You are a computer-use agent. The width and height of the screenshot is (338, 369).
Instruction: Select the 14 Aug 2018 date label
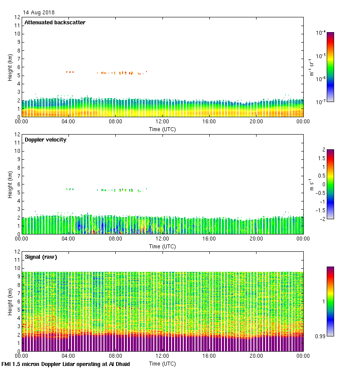39,13
